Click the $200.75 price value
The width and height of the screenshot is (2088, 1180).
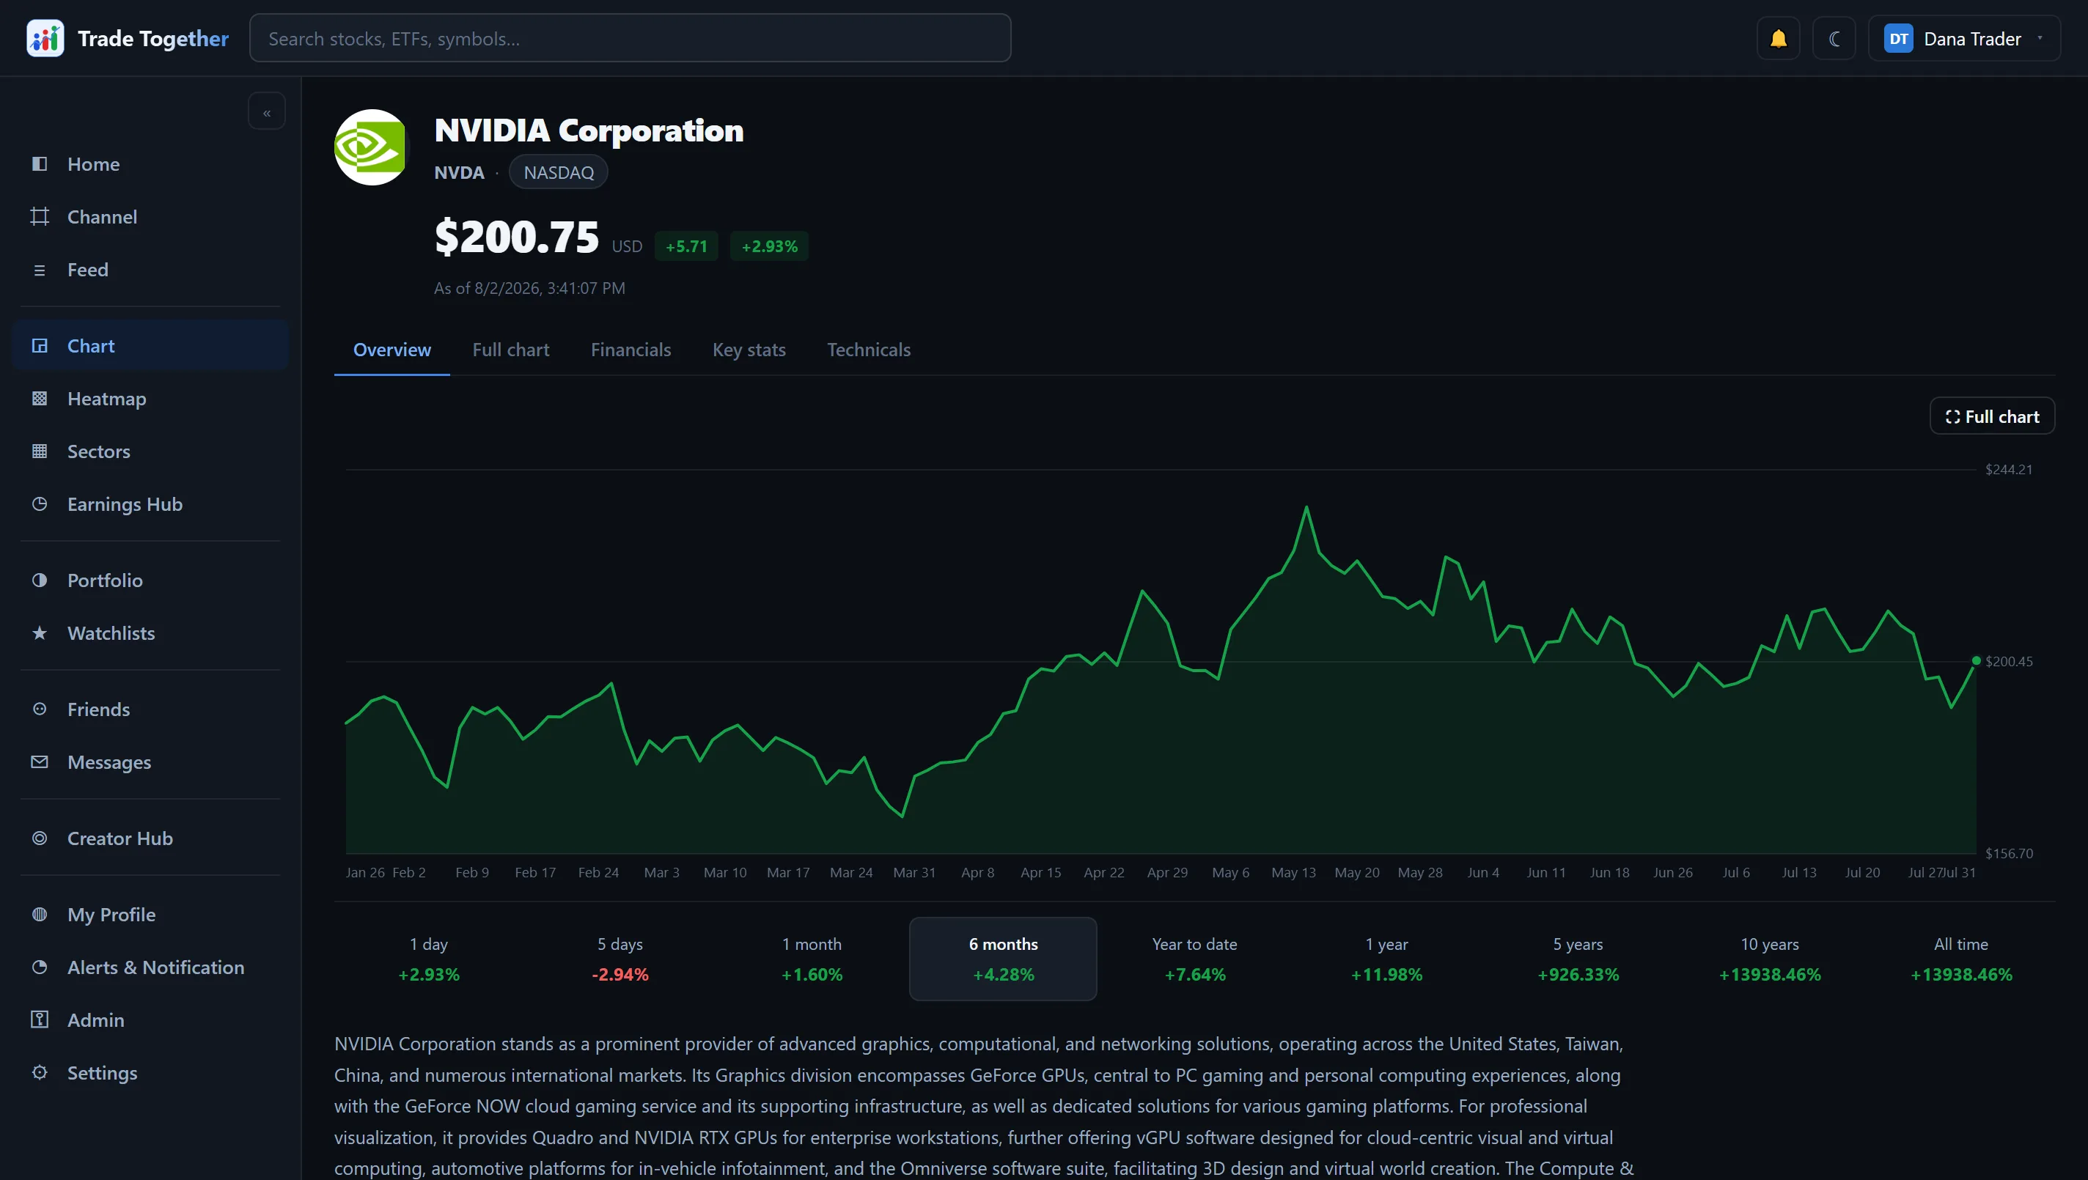[516, 237]
